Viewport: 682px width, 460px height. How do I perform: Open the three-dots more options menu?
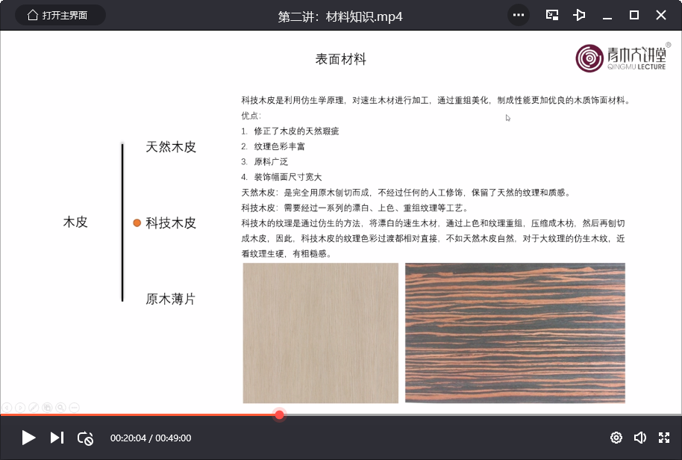coord(519,15)
